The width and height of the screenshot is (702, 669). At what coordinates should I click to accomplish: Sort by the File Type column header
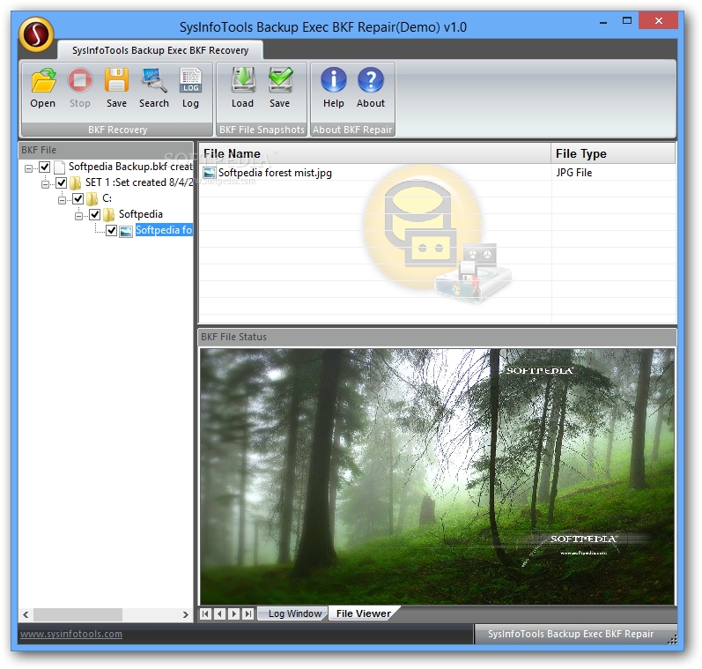(x=613, y=153)
